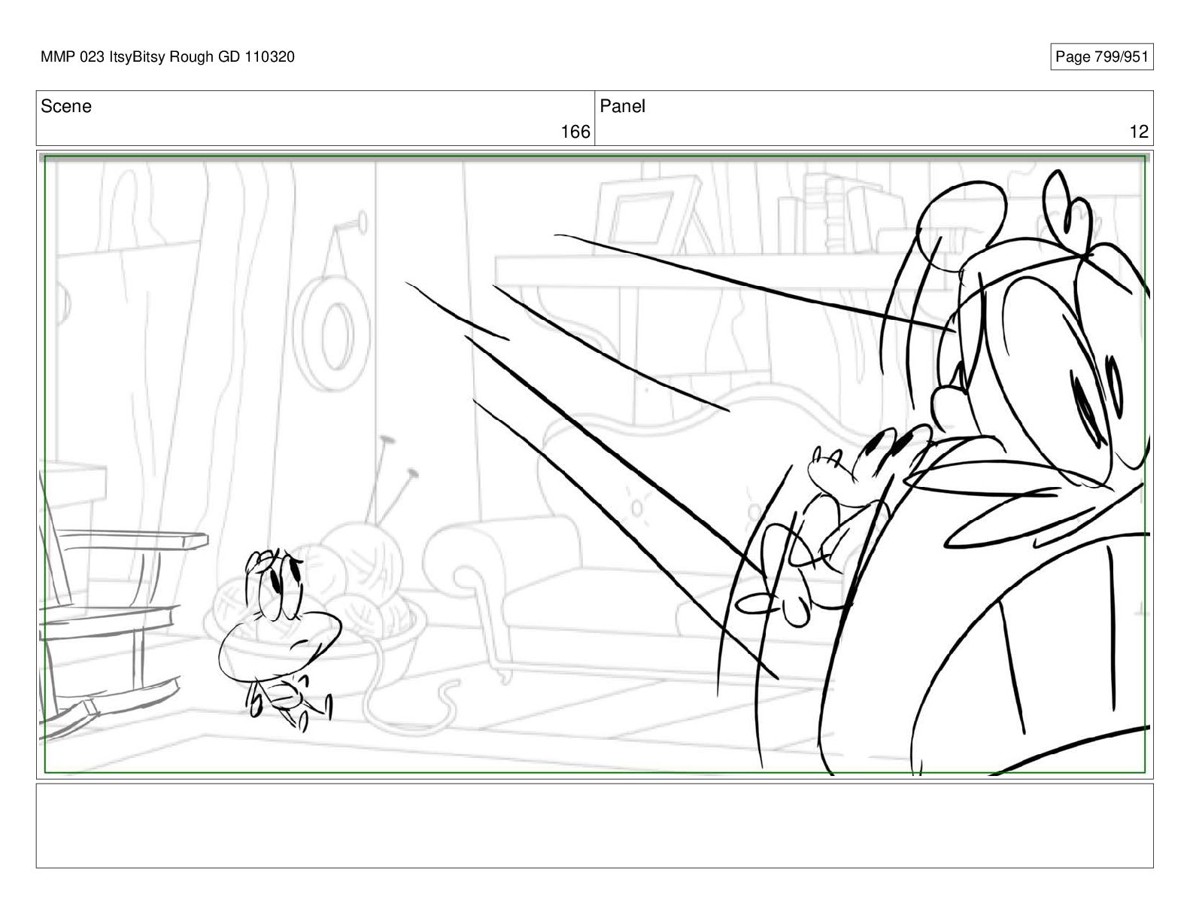Image resolution: width=1190 pixels, height=922 pixels.
Task: Click the empty notes box below the panel
Action: [x=594, y=826]
